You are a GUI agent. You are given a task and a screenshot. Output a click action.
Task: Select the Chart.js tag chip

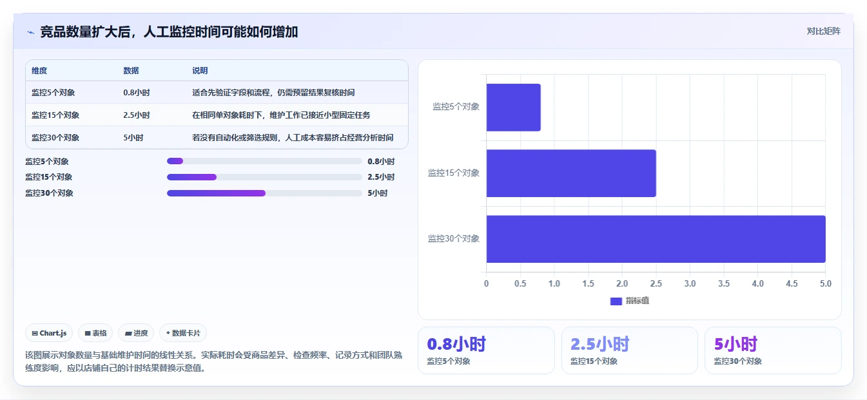50,333
